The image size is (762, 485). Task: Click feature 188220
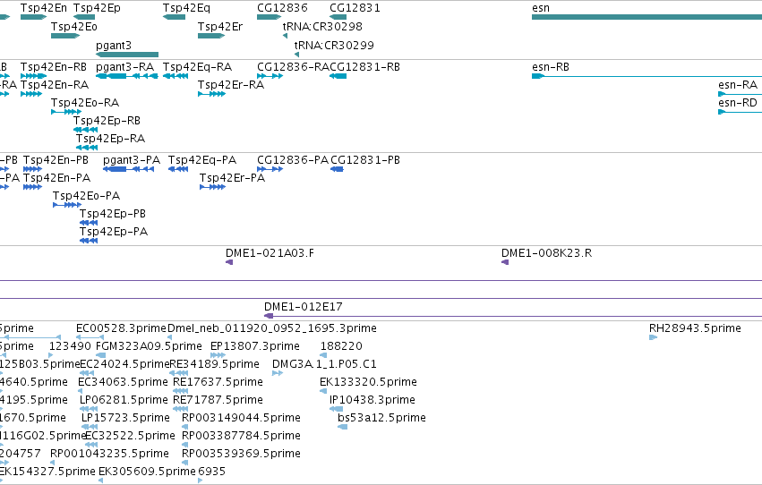click(323, 355)
